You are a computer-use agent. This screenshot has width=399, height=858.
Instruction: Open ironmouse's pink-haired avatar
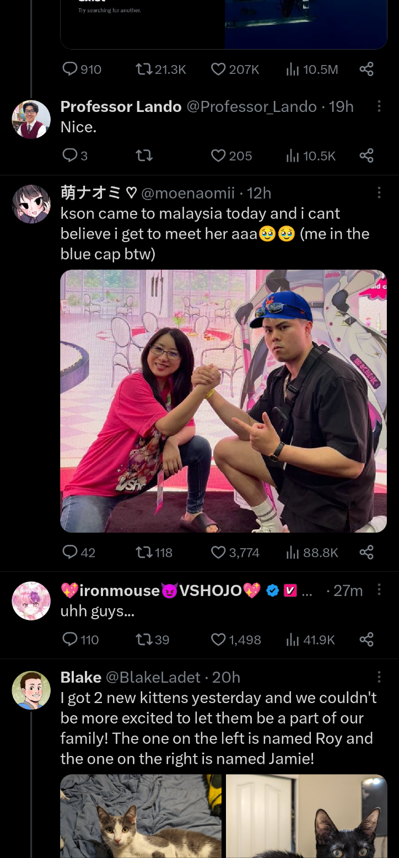coord(31,601)
